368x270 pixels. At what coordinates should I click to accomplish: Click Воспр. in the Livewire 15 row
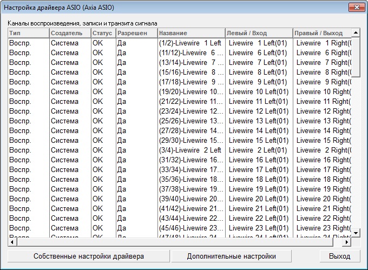click(x=20, y=140)
